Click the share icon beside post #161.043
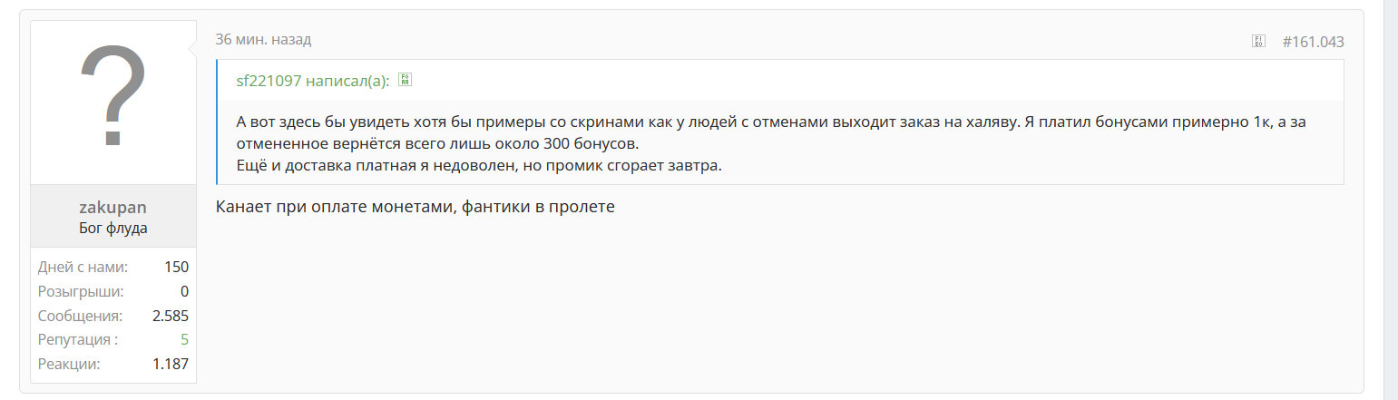This screenshot has width=1398, height=400. (x=1258, y=41)
